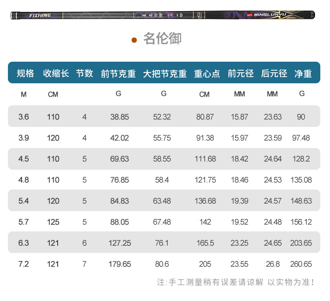Click the 58.4 handle section weight

(x=162, y=180)
